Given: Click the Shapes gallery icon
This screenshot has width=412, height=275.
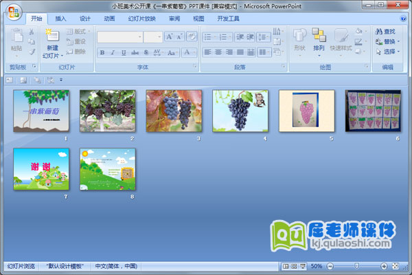Looking at the screenshot, I should click(299, 35).
